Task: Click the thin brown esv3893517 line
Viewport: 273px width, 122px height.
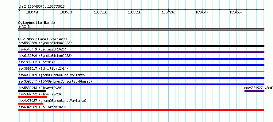Action: pyautogui.click(x=141, y=71)
